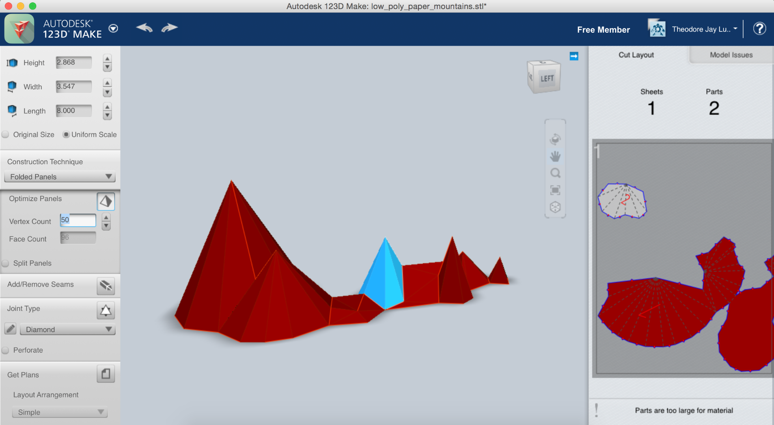774x425 pixels.
Task: Click the undo arrow button
Action: pos(144,28)
